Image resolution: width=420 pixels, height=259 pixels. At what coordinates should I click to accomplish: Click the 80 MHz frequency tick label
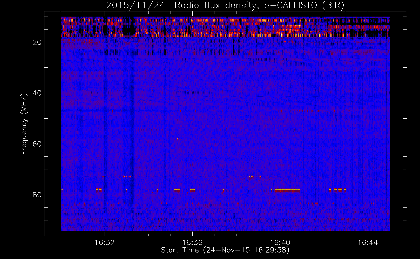tap(37, 195)
